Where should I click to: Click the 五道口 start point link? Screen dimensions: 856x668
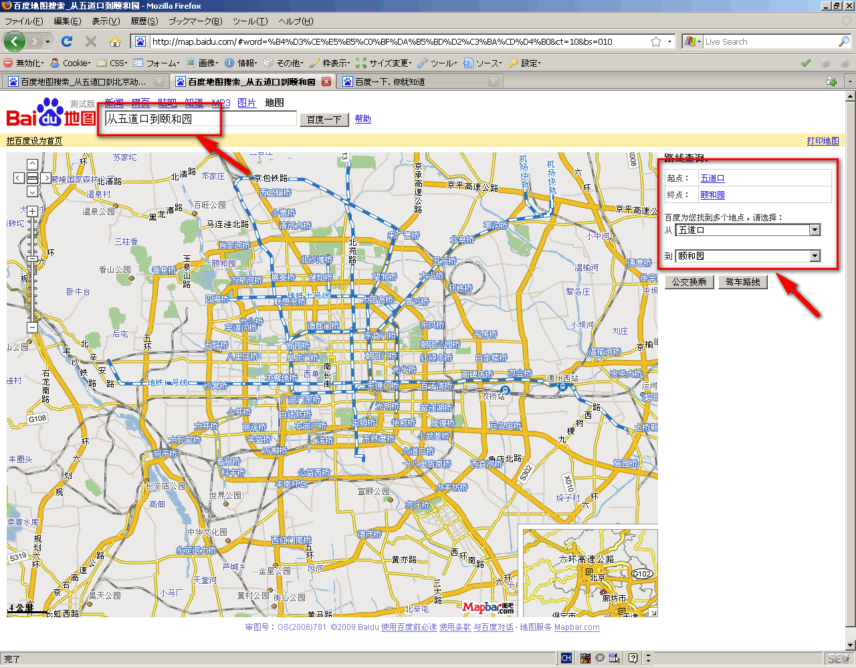point(713,178)
